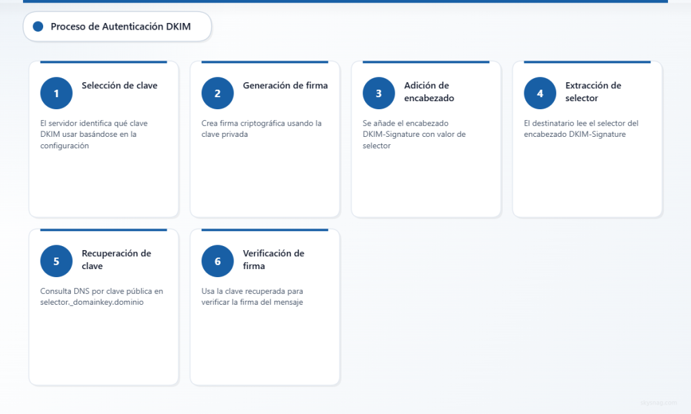Click the blue dot in the title pill
This screenshot has width=691, height=414.
click(x=39, y=27)
